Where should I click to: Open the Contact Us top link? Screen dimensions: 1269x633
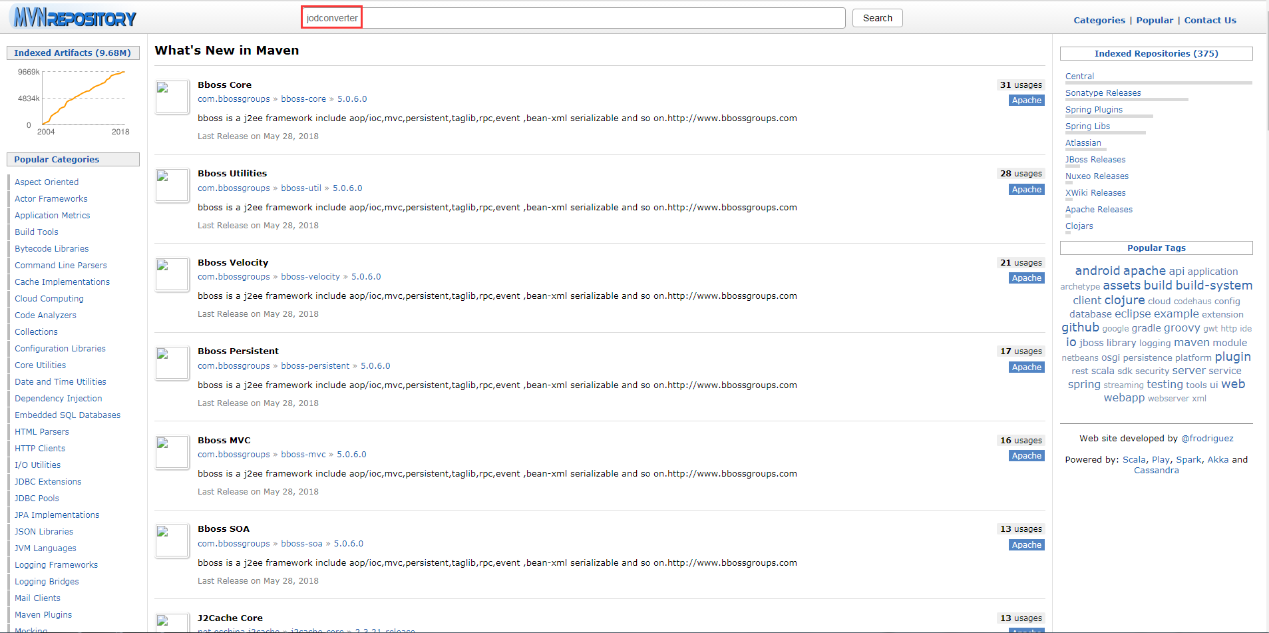pyautogui.click(x=1210, y=20)
